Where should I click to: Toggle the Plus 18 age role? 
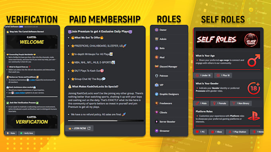(223, 75)
